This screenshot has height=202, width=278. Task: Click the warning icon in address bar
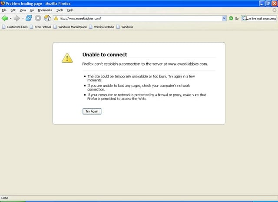[56, 18]
